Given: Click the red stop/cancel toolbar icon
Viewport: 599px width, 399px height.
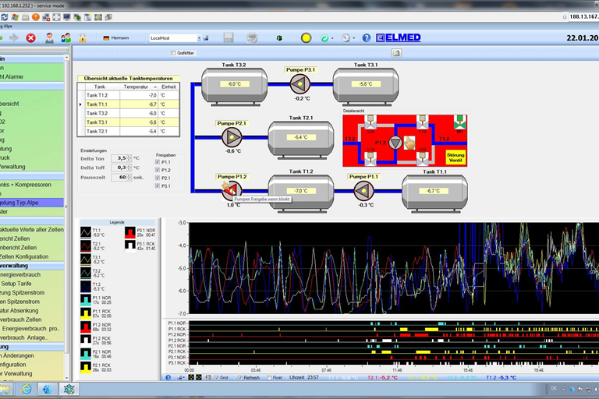Looking at the screenshot, I should 31,37.
